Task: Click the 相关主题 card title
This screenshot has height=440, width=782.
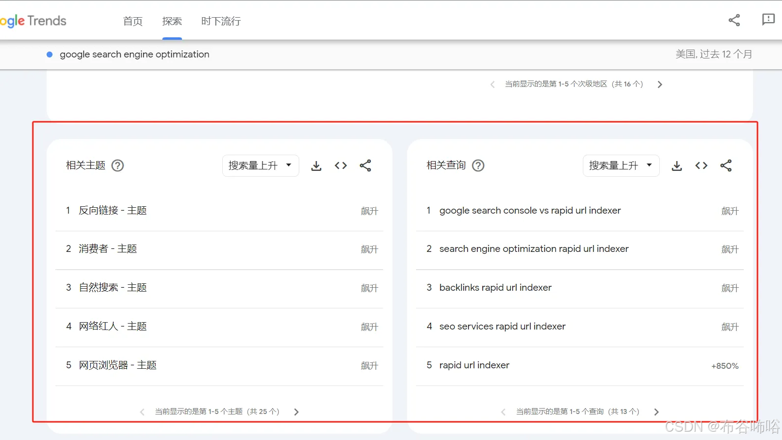Action: coord(86,165)
